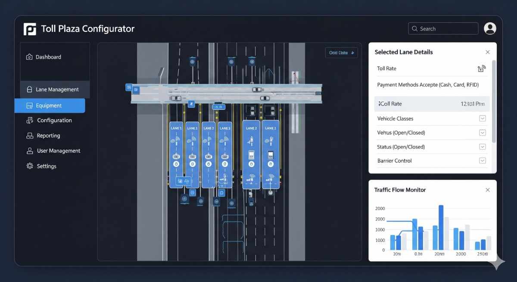Close the Selected Lane Details panel
The width and height of the screenshot is (517, 282).
coord(488,52)
